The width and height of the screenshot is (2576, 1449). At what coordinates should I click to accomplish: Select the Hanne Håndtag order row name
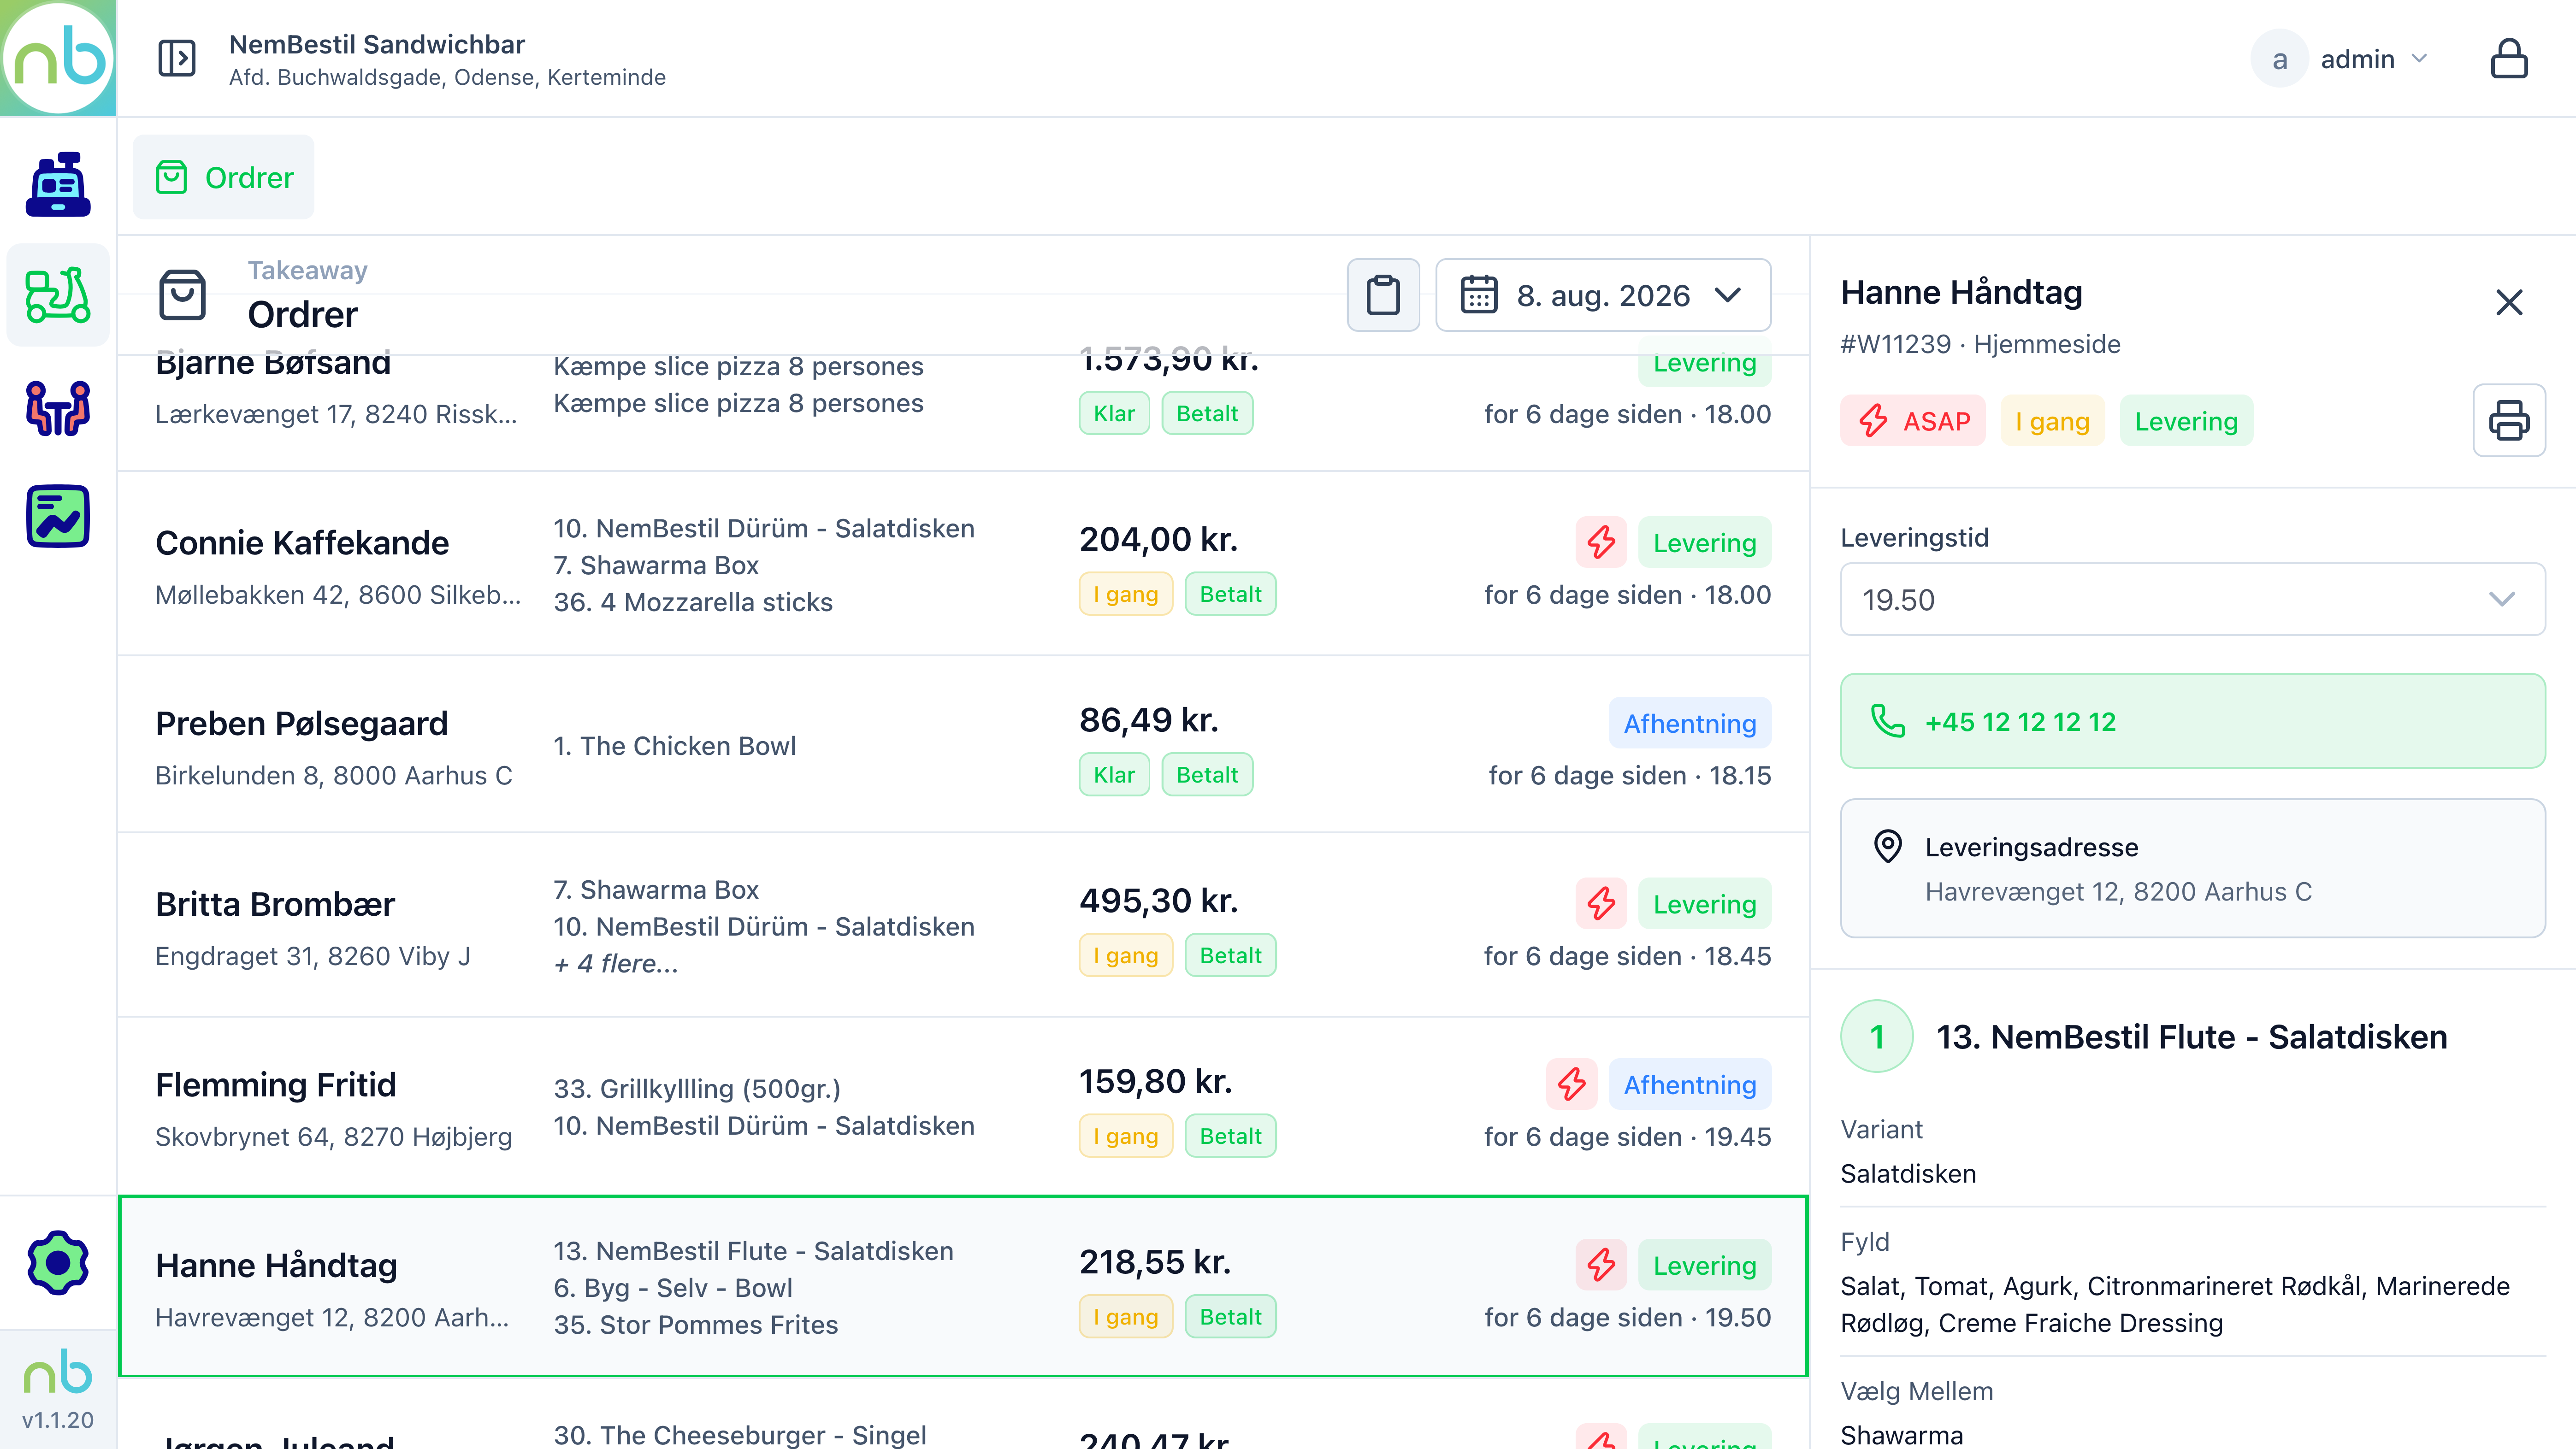click(x=276, y=1265)
